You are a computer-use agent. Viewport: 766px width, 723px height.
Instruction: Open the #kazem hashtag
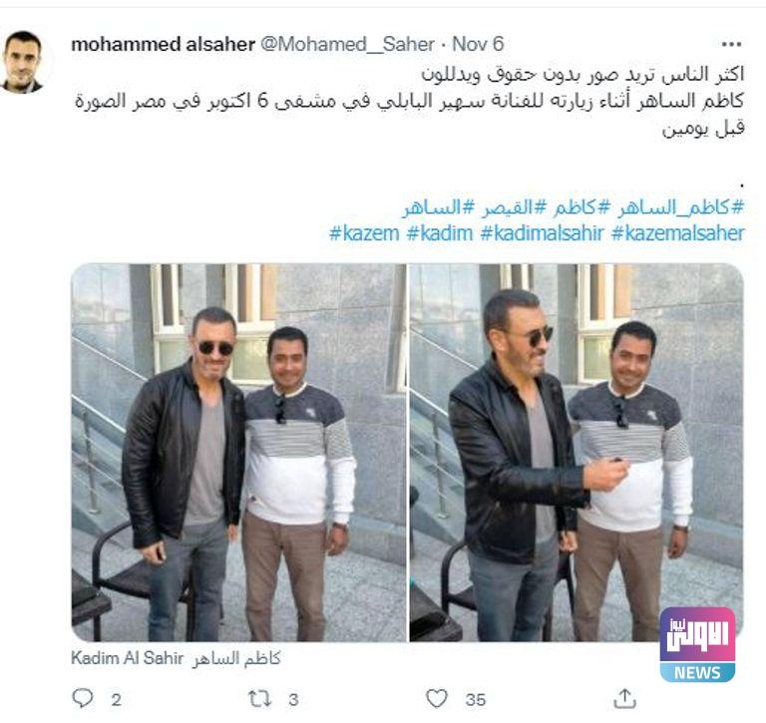[364, 233]
